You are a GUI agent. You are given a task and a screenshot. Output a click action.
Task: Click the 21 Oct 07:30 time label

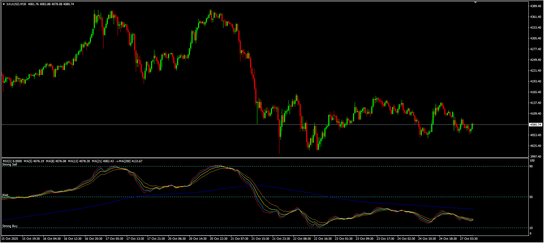(x=239, y=239)
